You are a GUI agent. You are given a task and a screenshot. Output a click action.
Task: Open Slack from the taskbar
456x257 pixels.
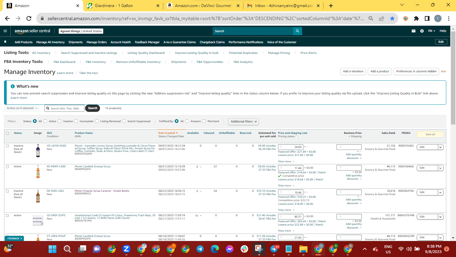click(x=244, y=249)
